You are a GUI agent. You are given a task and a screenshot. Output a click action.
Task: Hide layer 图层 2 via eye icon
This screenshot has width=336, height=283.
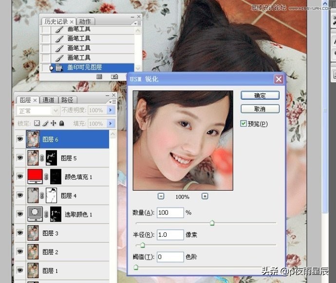(x=20, y=251)
